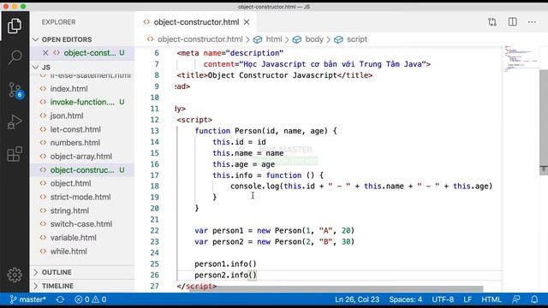The image size is (548, 308).
Task: Open the More Actions ellipsis menu
Action: [x=532, y=22]
